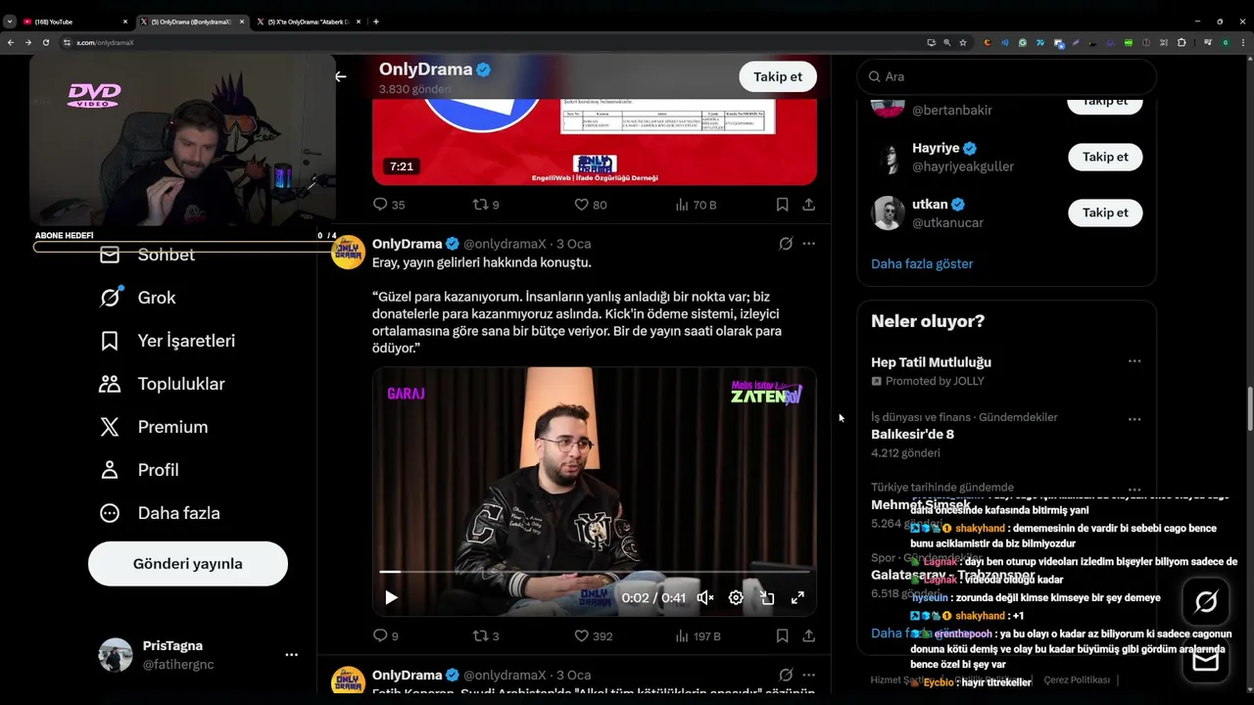
Task: Click Daha fazla göster link
Action: click(x=922, y=263)
